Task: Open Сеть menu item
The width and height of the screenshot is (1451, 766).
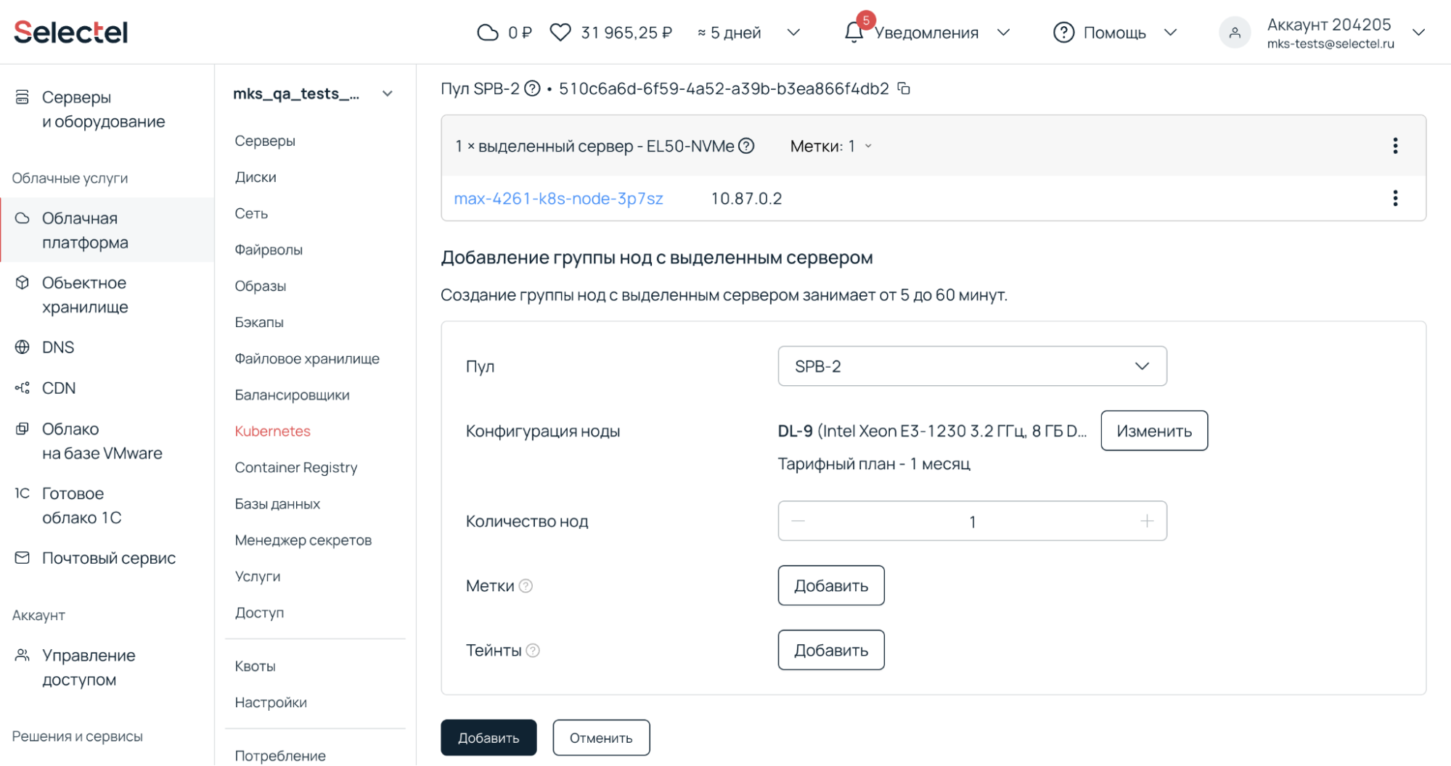Action: (251, 213)
